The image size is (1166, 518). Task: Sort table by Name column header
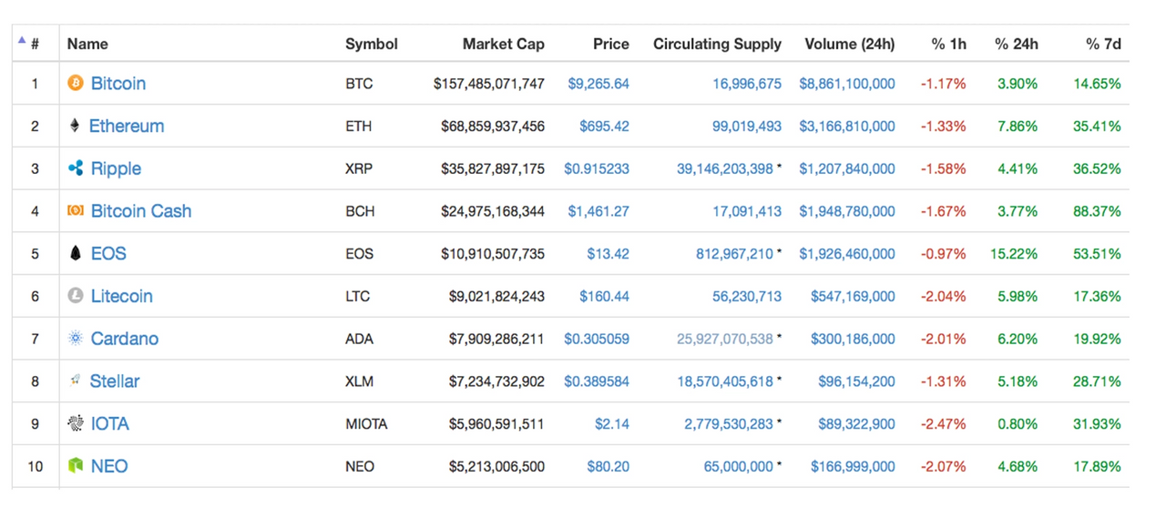click(87, 44)
